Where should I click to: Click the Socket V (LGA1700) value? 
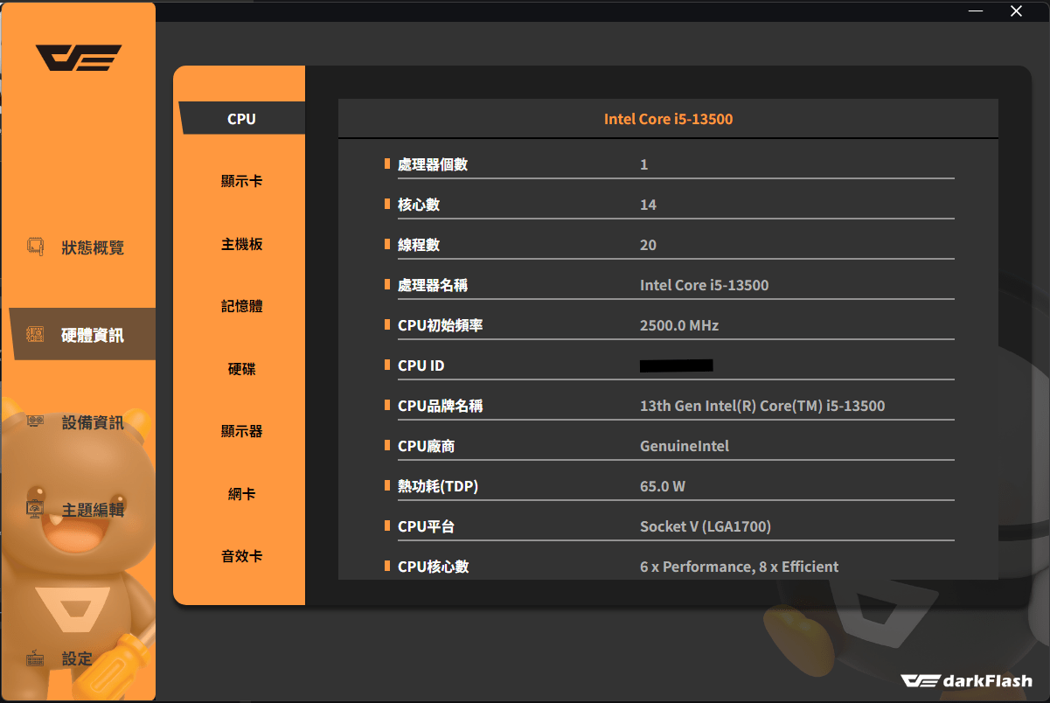(706, 526)
